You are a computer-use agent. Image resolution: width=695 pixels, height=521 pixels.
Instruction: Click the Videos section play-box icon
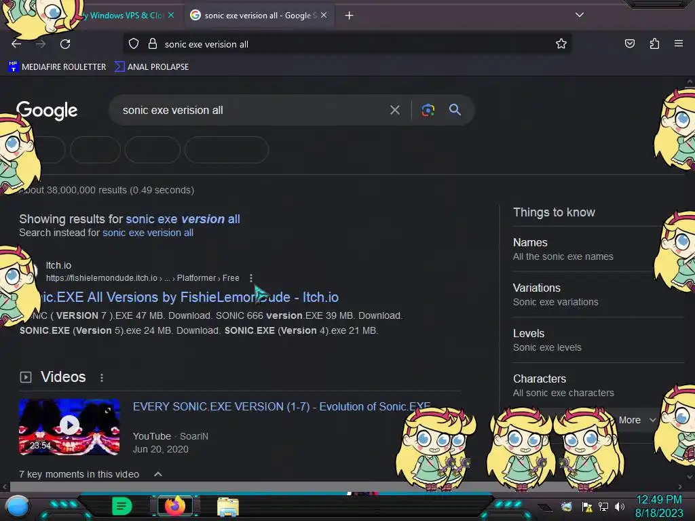coord(26,377)
